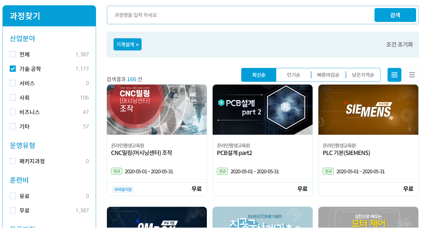Check the 유료 checkbox
The width and height of the screenshot is (425, 229).
(13, 196)
